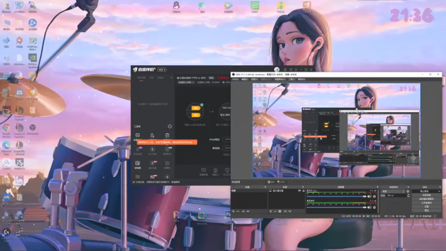Pop out the Scenes dock panel
Screen dimensions: 446x251
pyautogui.click(x=265, y=187)
